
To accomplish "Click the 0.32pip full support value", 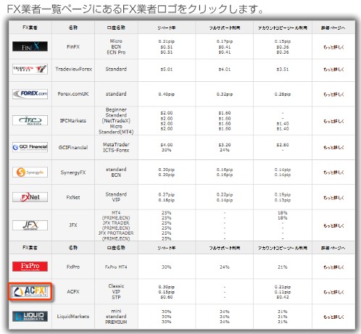I will point(225,94).
